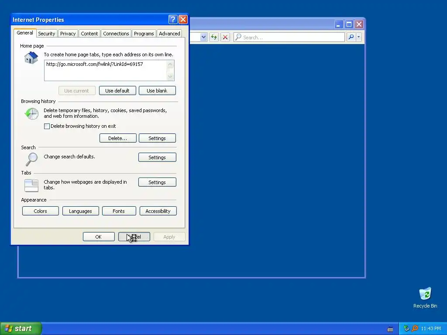Click the home page instruction text
447x335 pixels.
(108, 55)
